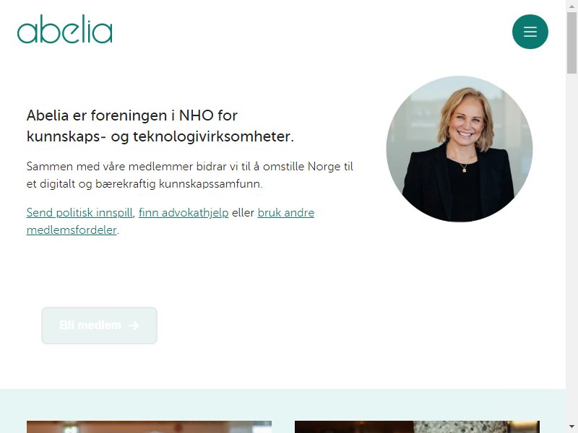Click the abelia logo
The image size is (578, 433).
click(65, 29)
